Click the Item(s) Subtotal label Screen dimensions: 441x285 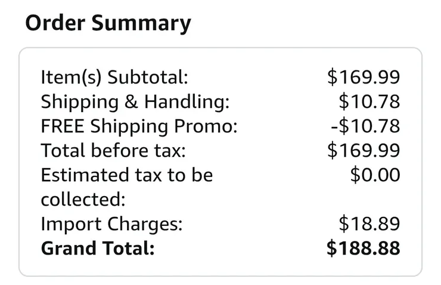(x=114, y=77)
